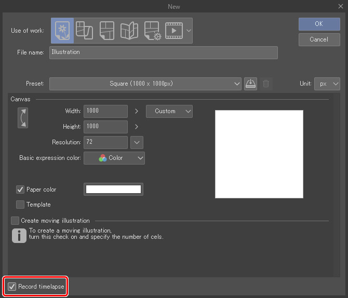This screenshot has width=348, height=298.
Task: Choose the Comic page work type icon
Action: coord(106,31)
